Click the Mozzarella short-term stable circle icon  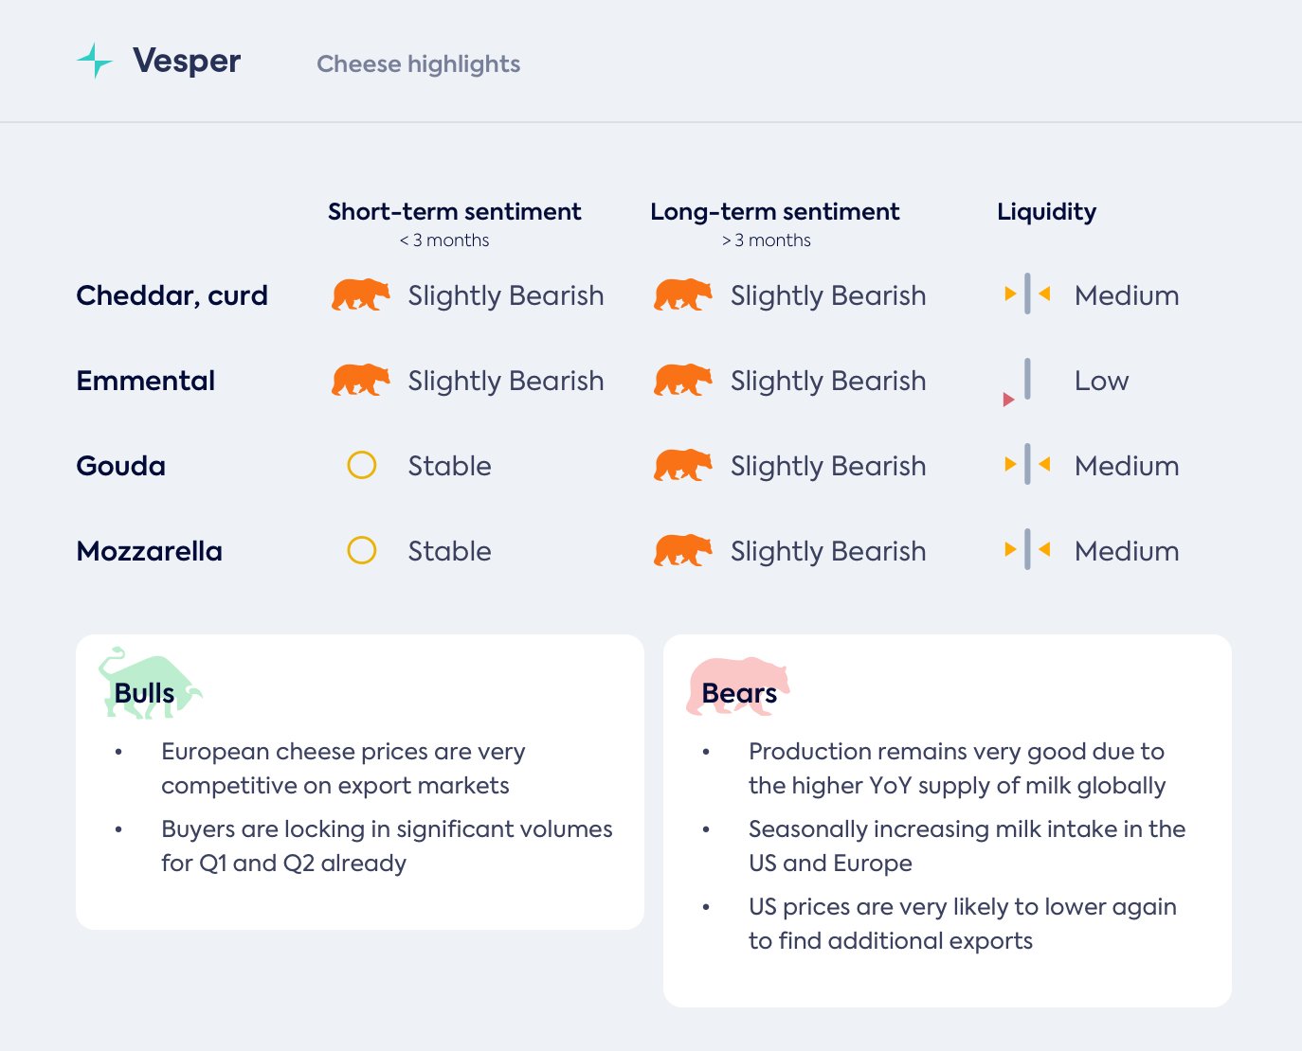[x=362, y=550]
